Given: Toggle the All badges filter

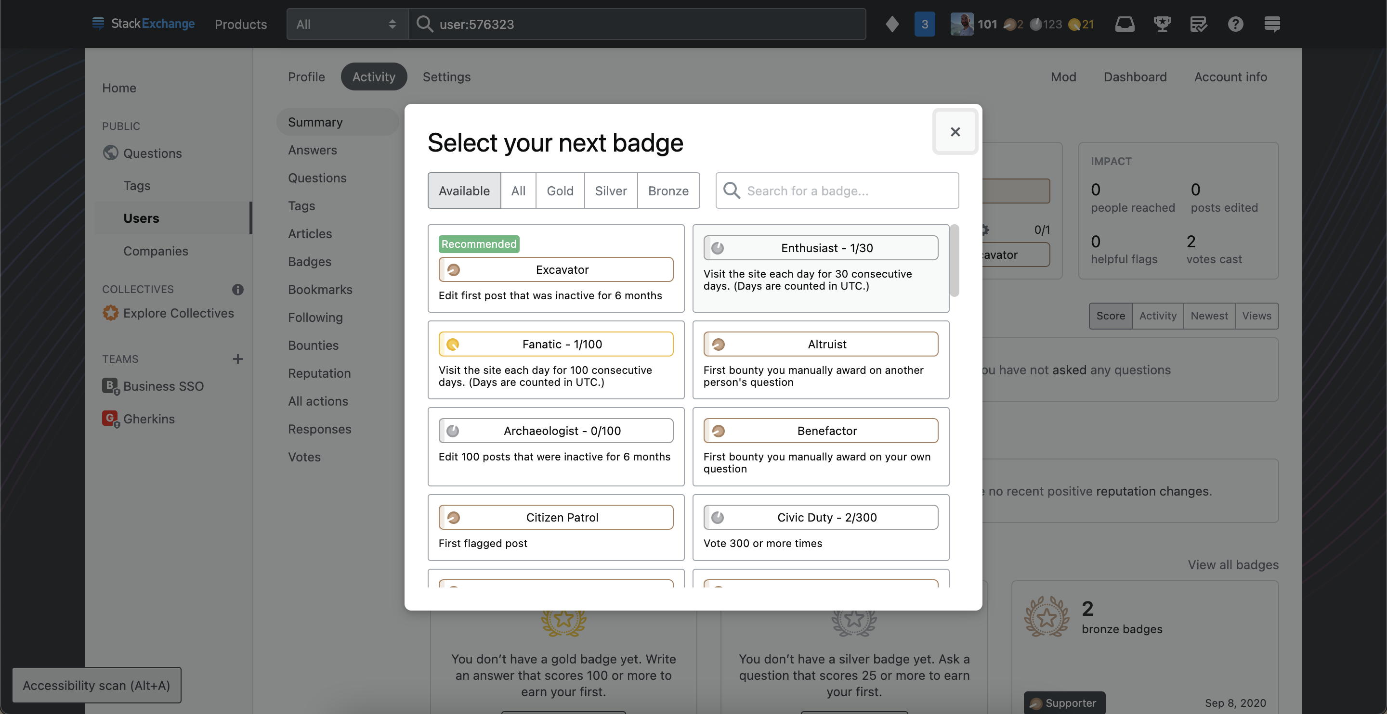Looking at the screenshot, I should [x=518, y=190].
